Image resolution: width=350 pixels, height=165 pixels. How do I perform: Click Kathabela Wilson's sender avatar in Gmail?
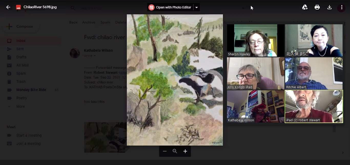point(75,53)
